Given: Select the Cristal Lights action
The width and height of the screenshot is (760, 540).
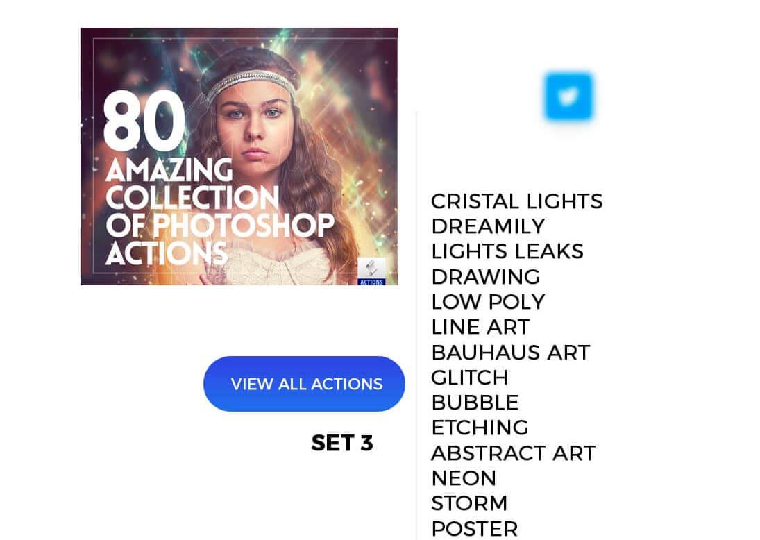Looking at the screenshot, I should pos(516,201).
